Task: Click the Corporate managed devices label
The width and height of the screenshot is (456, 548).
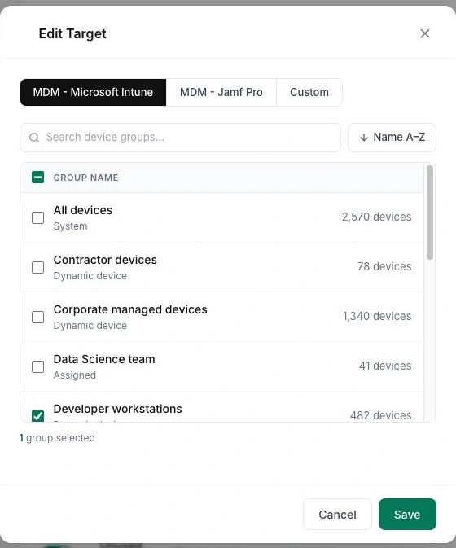Action: pos(130,309)
